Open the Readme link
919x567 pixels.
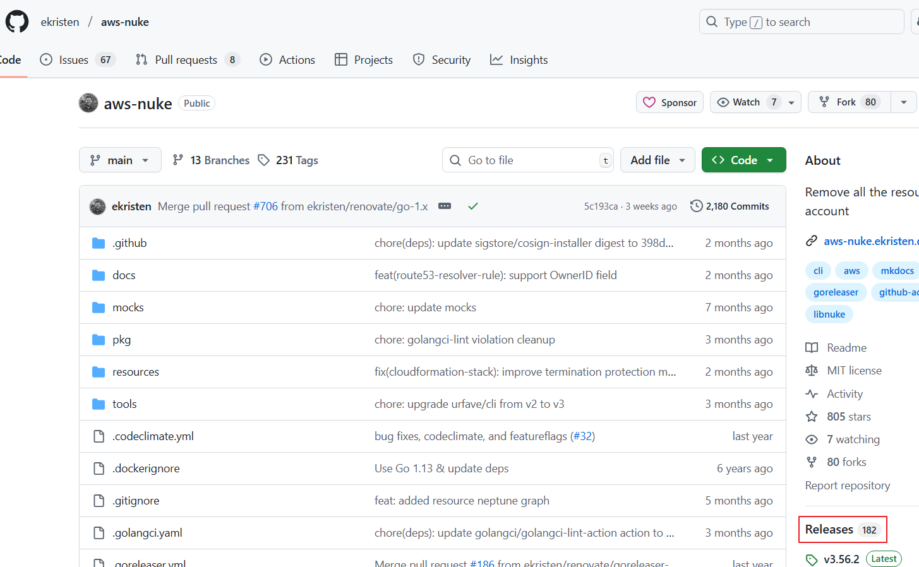pos(836,348)
